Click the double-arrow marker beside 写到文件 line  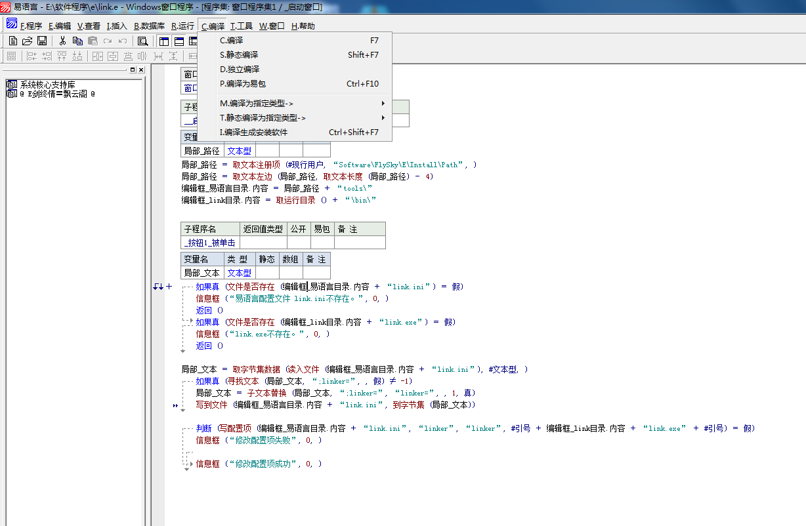(175, 406)
